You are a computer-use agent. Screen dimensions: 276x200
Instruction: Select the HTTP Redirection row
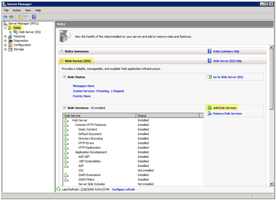(133, 148)
